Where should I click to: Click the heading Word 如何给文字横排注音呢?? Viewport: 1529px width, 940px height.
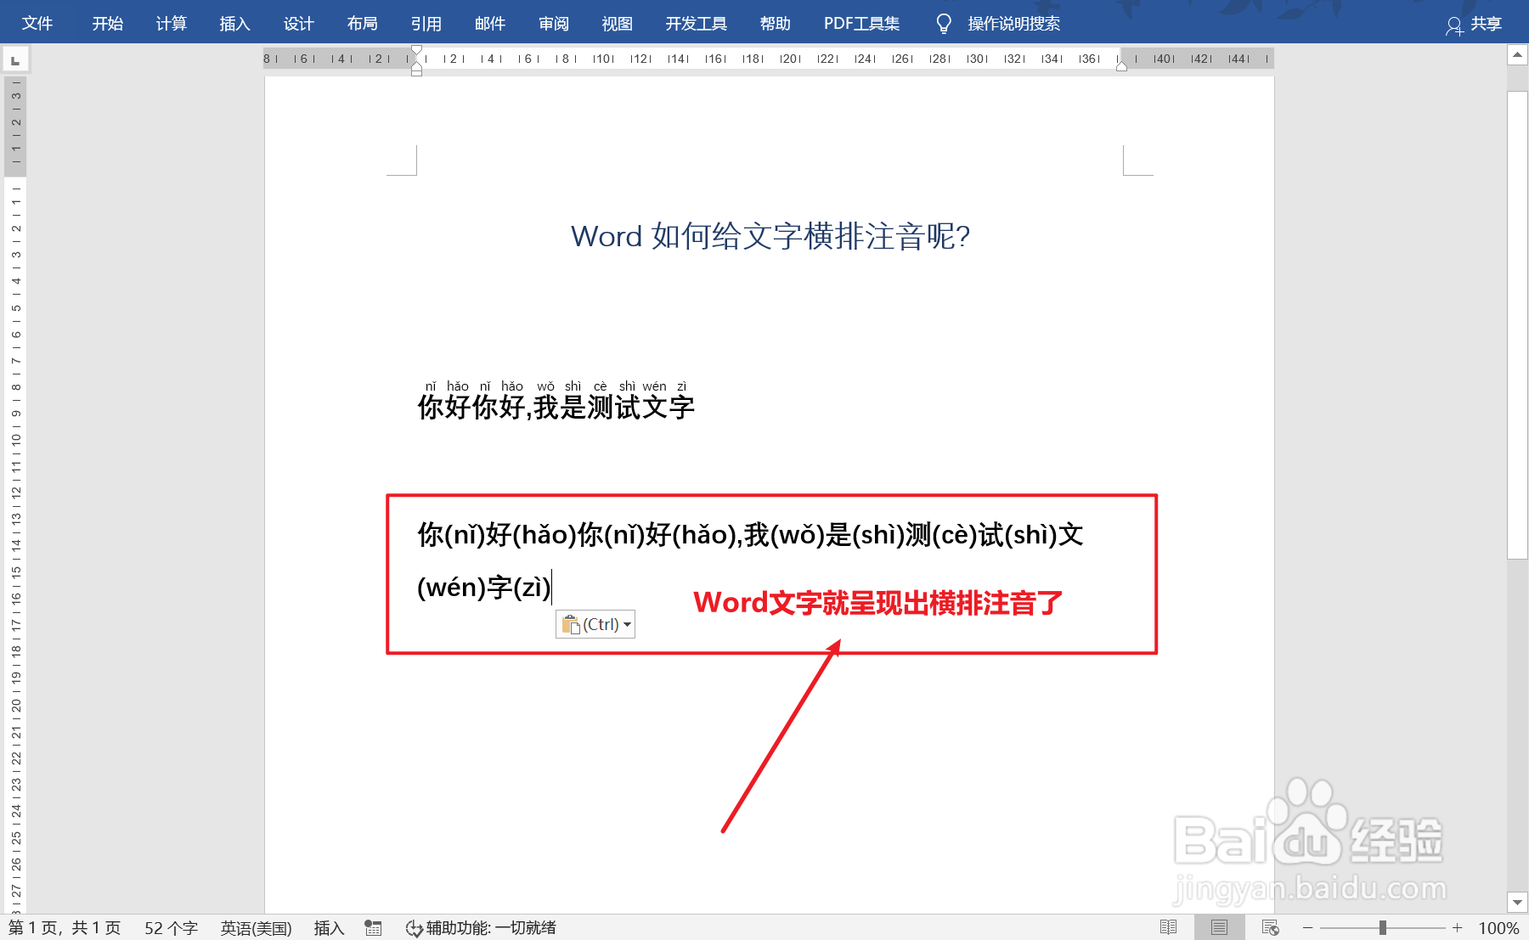point(770,236)
